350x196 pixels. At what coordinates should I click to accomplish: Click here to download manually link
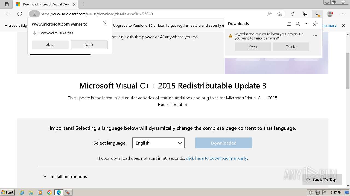tap(216, 158)
